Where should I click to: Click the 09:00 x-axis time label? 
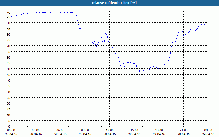(85, 130)
